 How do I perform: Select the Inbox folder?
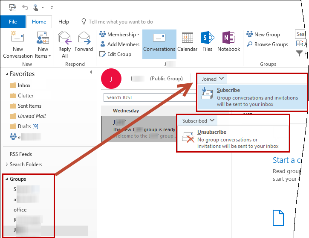[x=24, y=85]
